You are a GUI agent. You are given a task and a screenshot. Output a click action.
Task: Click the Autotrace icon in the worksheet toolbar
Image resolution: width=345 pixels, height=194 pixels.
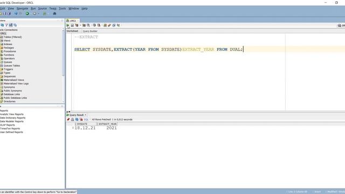[x=84, y=25]
